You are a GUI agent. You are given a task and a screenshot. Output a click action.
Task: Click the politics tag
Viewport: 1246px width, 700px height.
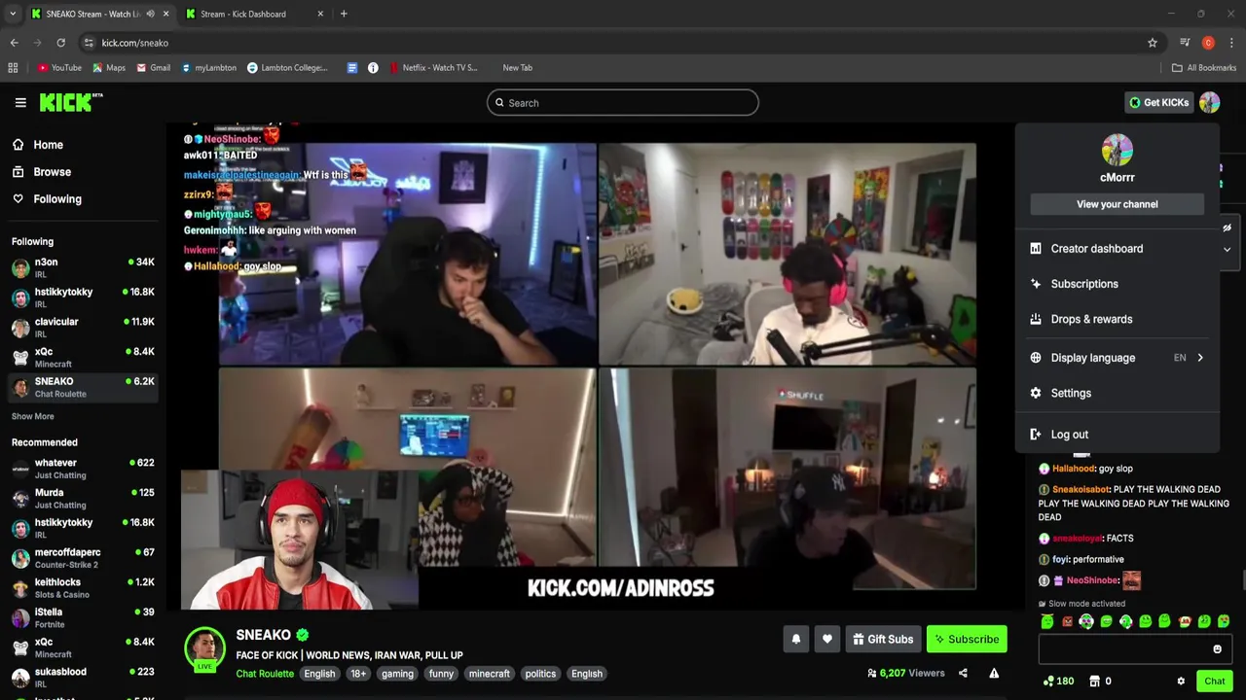[x=540, y=674]
